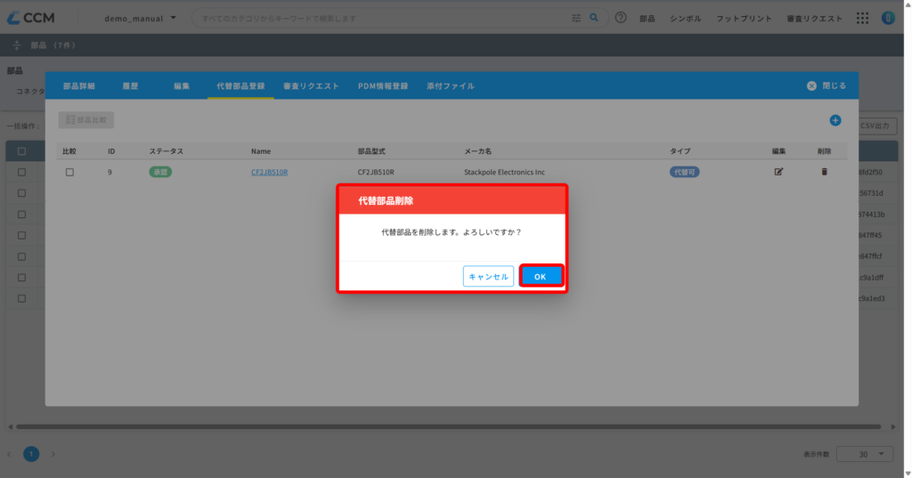The height and width of the screenshot is (478, 912).
Task: Open the シンボル top menu
Action: (686, 19)
